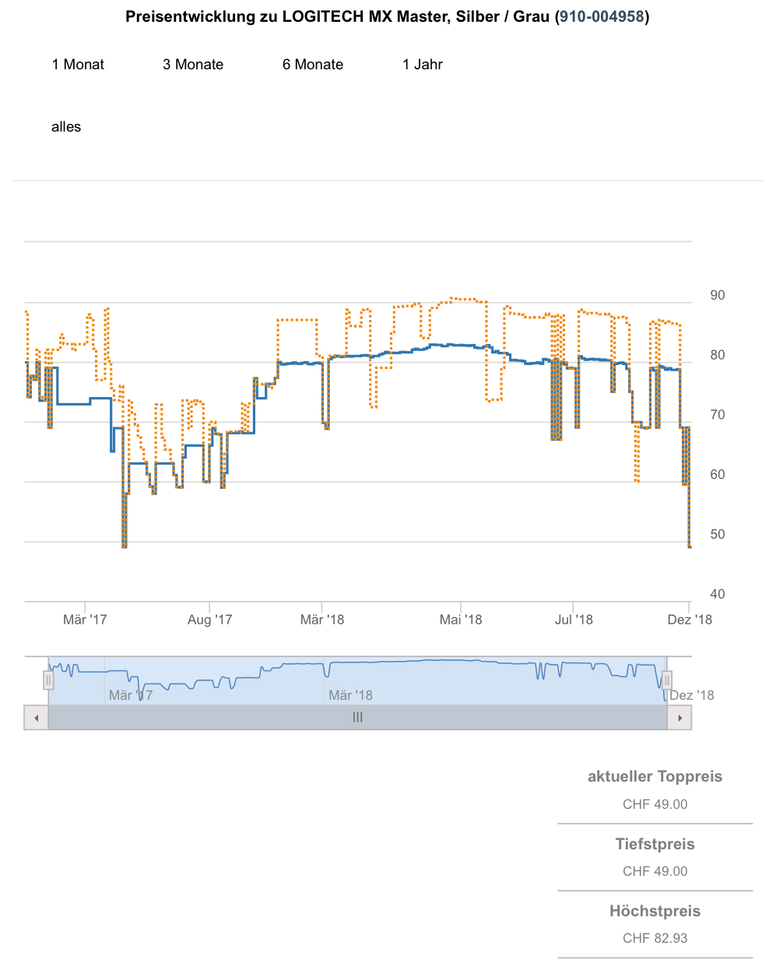This screenshot has width=769, height=977.
Task: Click the Mär '18 label in navigator
Action: (350, 695)
